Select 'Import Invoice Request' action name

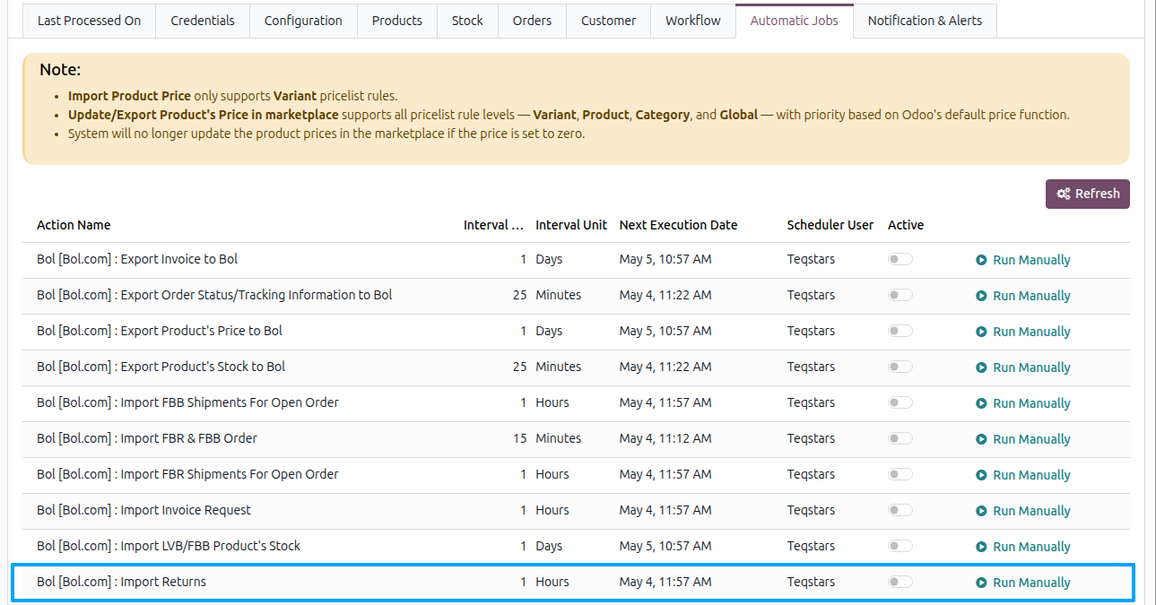point(143,510)
